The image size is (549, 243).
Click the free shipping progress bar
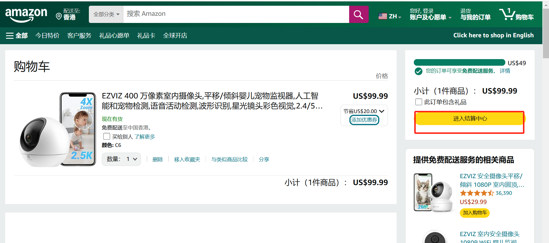point(459,63)
